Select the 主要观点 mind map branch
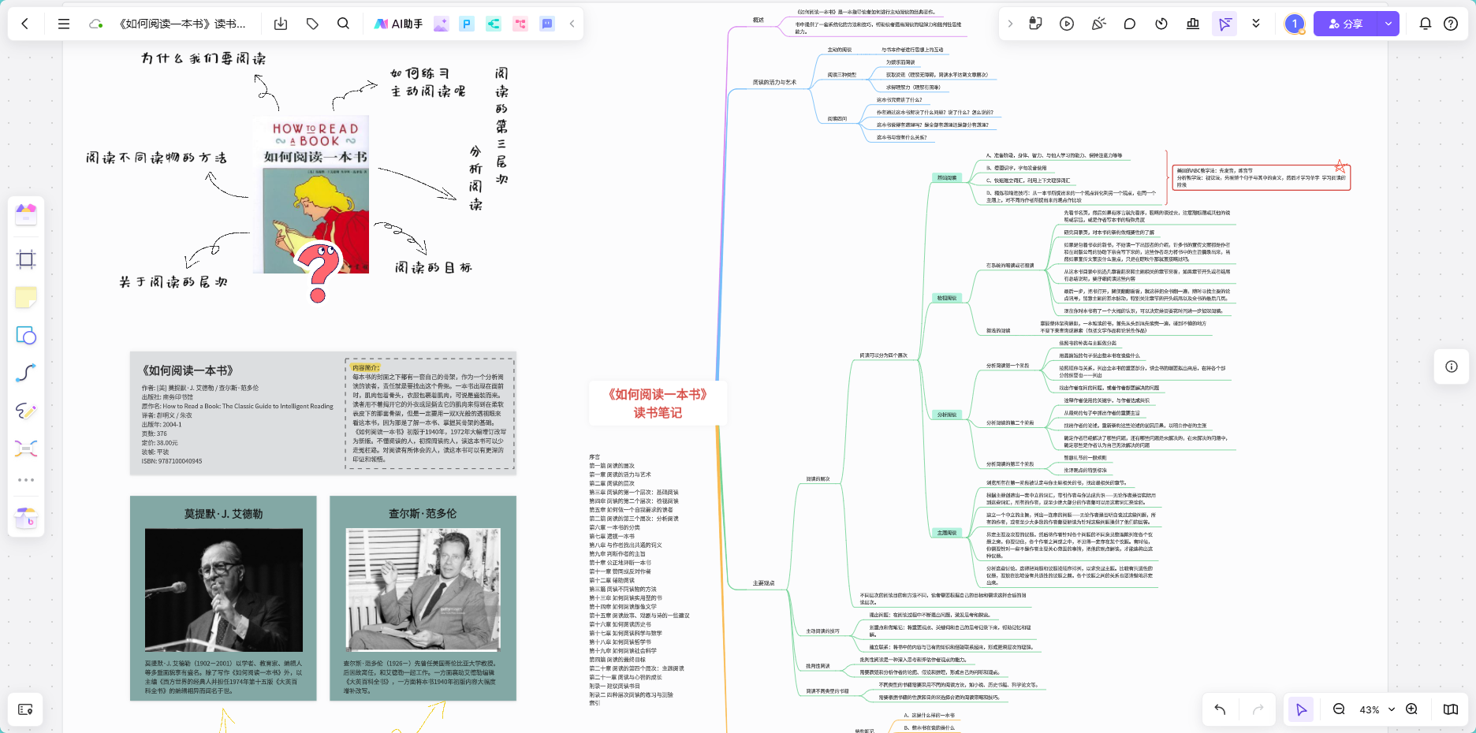The height and width of the screenshot is (733, 1476). (763, 583)
